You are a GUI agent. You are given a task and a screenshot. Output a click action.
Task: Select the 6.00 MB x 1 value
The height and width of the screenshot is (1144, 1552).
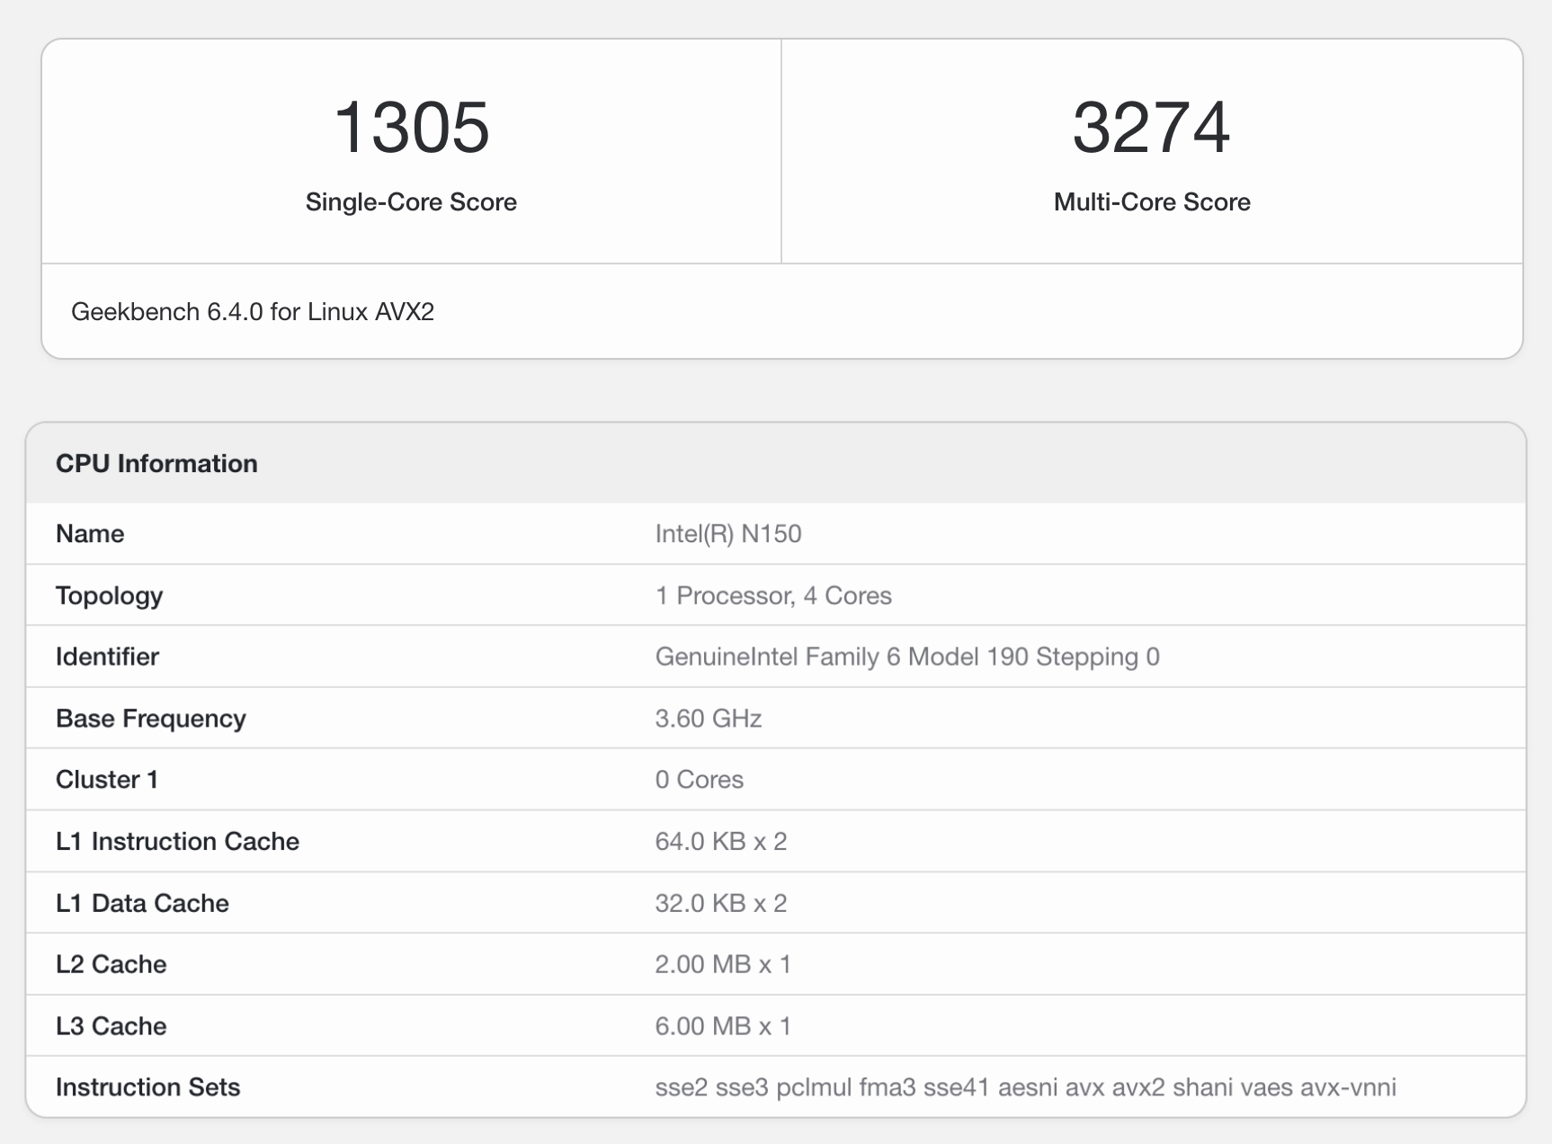pos(723,1026)
